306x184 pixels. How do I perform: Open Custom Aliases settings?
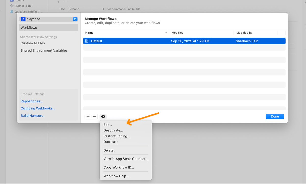coord(33,43)
